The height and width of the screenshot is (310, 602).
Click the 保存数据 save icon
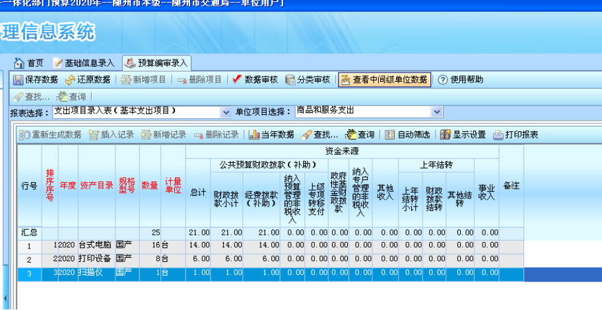pos(18,80)
